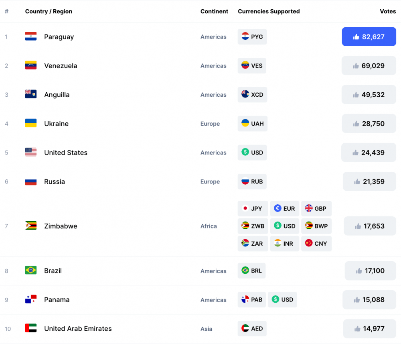The height and width of the screenshot is (344, 401).
Task: Sort by the Continent column header
Action: click(x=214, y=11)
